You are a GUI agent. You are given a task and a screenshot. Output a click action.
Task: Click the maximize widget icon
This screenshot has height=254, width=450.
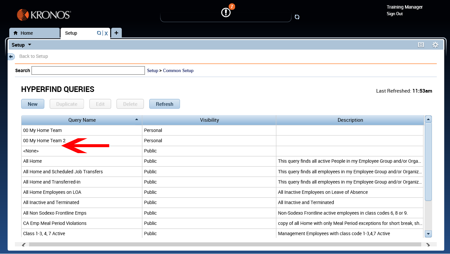pos(421,45)
